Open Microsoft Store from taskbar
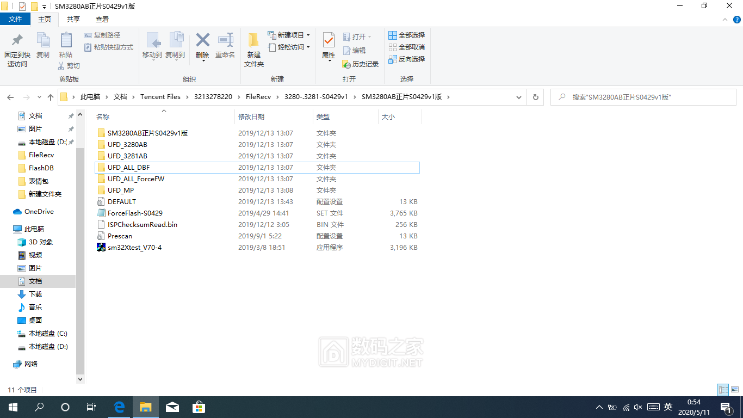743x418 pixels. point(199,407)
